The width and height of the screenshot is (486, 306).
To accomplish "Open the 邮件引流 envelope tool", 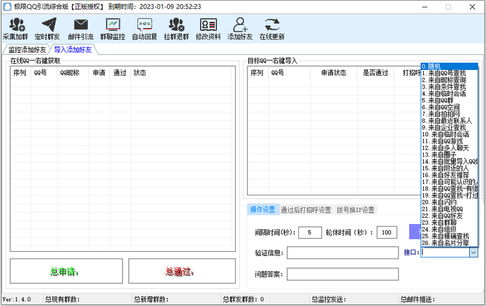I will (81, 29).
